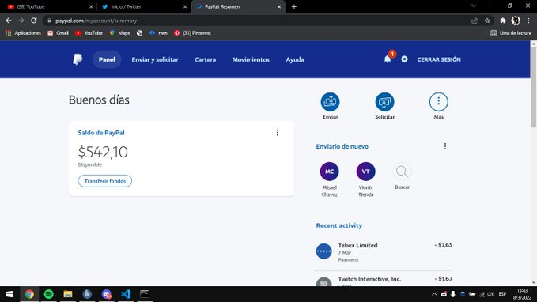The width and height of the screenshot is (537, 302).
Task: Click the Enviar send money icon
Action: (330, 102)
